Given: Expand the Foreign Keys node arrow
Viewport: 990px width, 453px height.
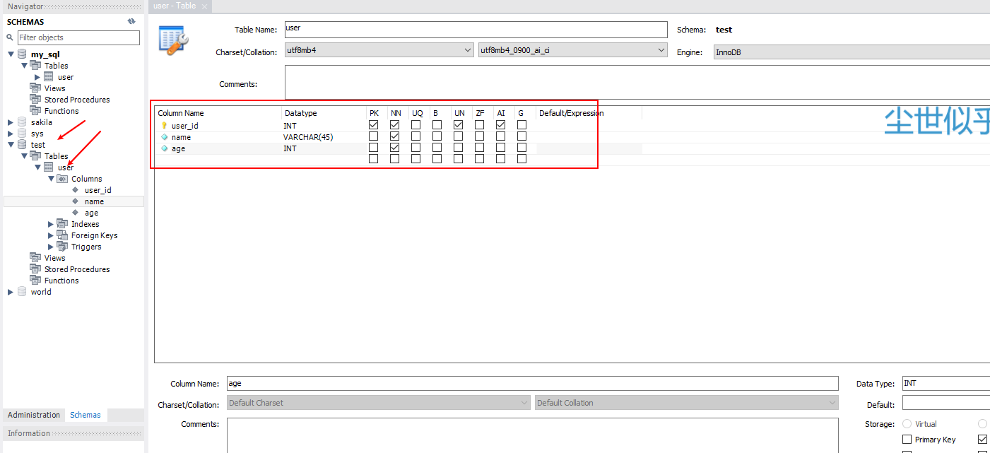Looking at the screenshot, I should point(51,235).
